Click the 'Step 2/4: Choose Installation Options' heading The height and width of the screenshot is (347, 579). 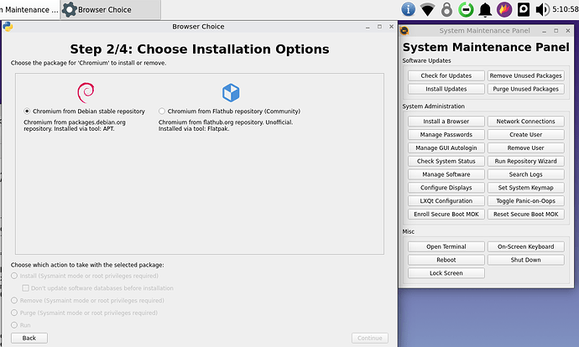point(200,49)
